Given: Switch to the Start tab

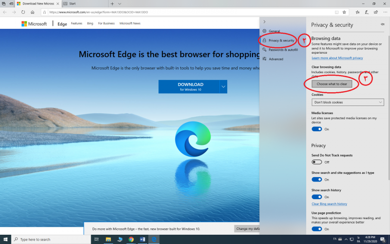Looking at the screenshot, I should point(85,3).
